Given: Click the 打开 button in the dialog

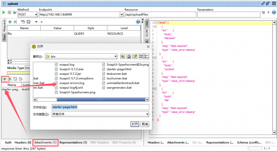Looking at the screenshot, I should pyautogui.click(x=135, y=124).
